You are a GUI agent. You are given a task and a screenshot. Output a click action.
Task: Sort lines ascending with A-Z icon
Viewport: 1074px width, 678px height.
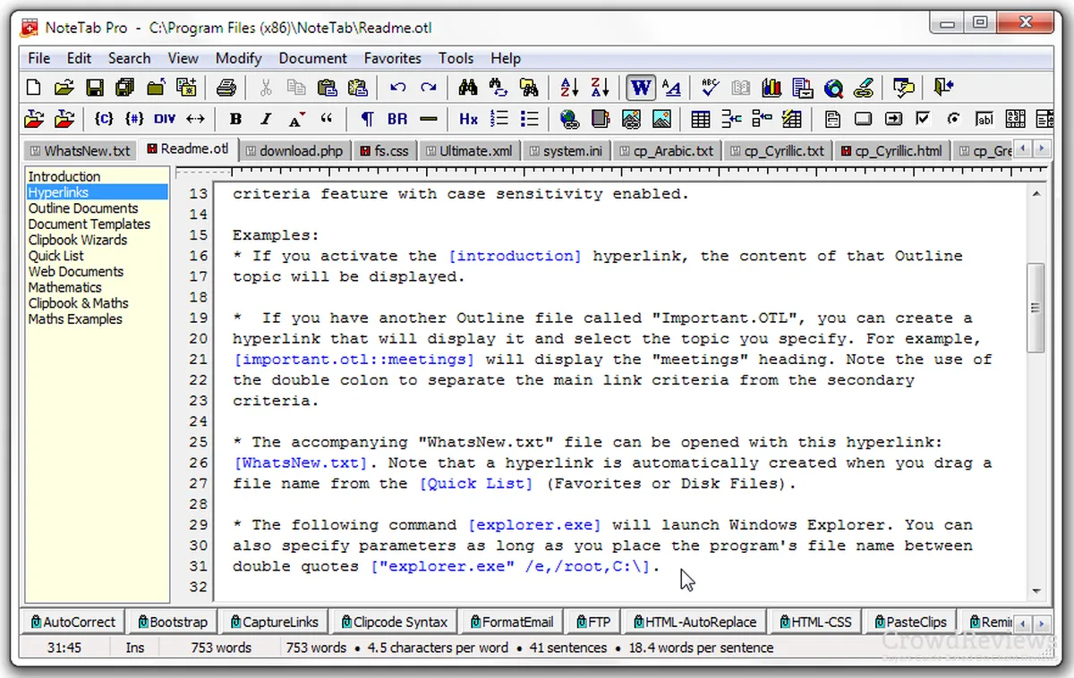coord(569,88)
